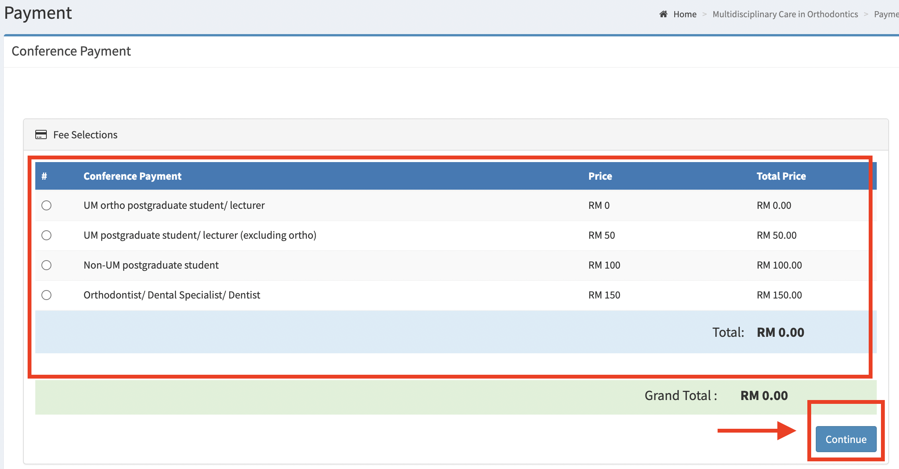Click 'UM postgraduate student/ lecturer (excluding ortho)' label
This screenshot has height=469, width=899.
point(200,235)
